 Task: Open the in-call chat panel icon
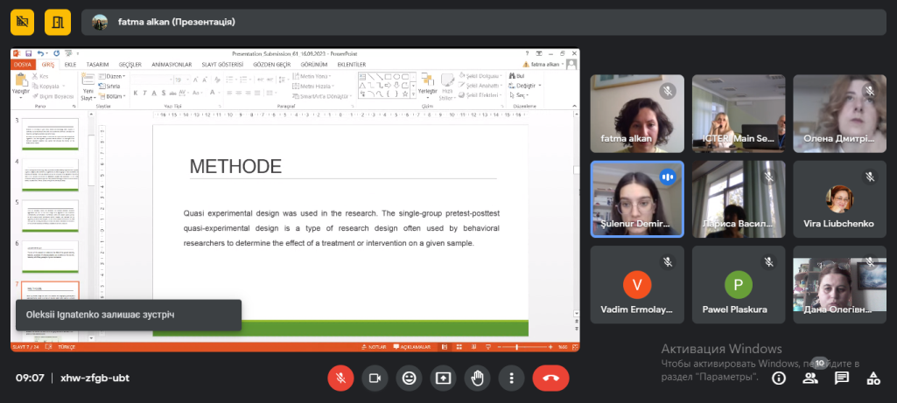click(842, 378)
